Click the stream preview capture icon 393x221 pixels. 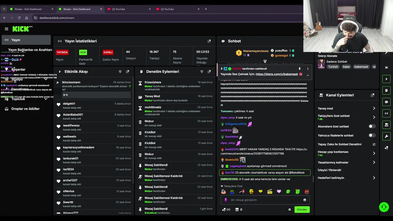(x=386, y=68)
